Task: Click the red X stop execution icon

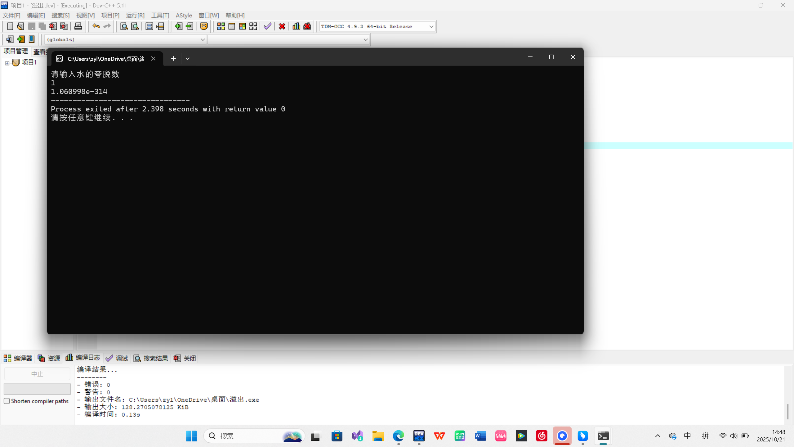Action: [282, 26]
